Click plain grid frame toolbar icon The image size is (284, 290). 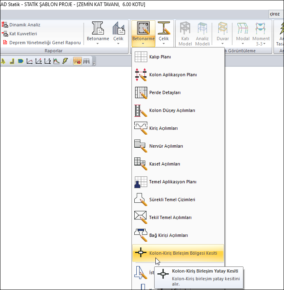pyautogui.click(x=86, y=61)
